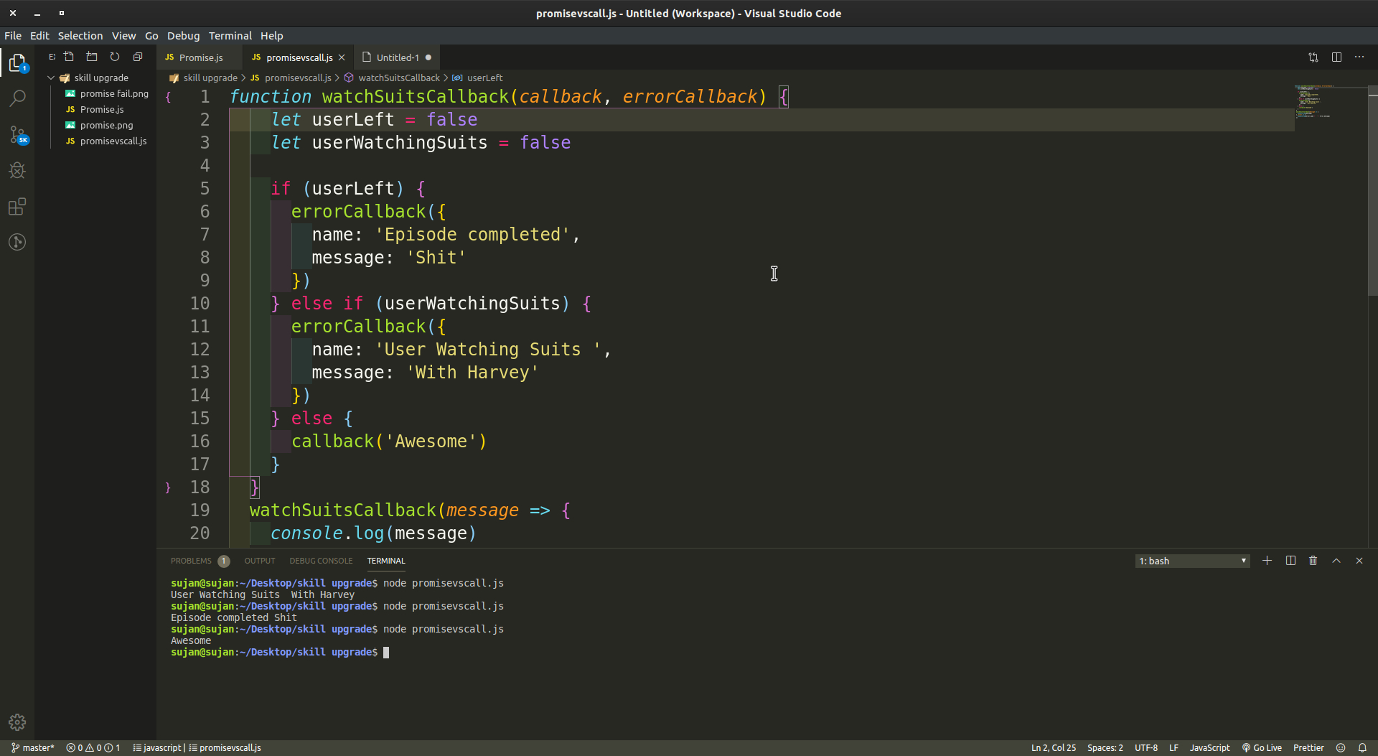Split the editor to the right
Screen dimensions: 1378x756
(x=1336, y=57)
